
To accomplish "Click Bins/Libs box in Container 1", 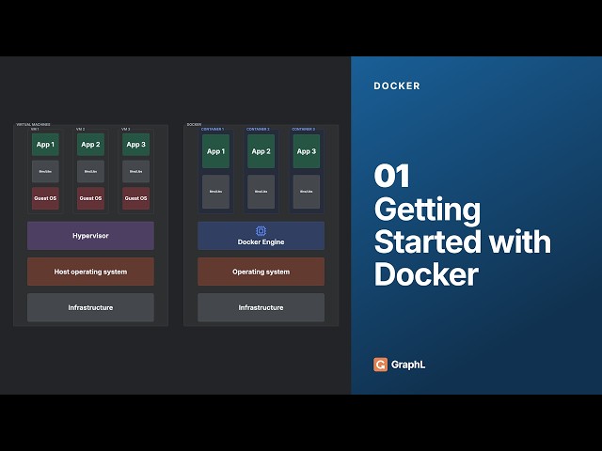I will coord(215,192).
